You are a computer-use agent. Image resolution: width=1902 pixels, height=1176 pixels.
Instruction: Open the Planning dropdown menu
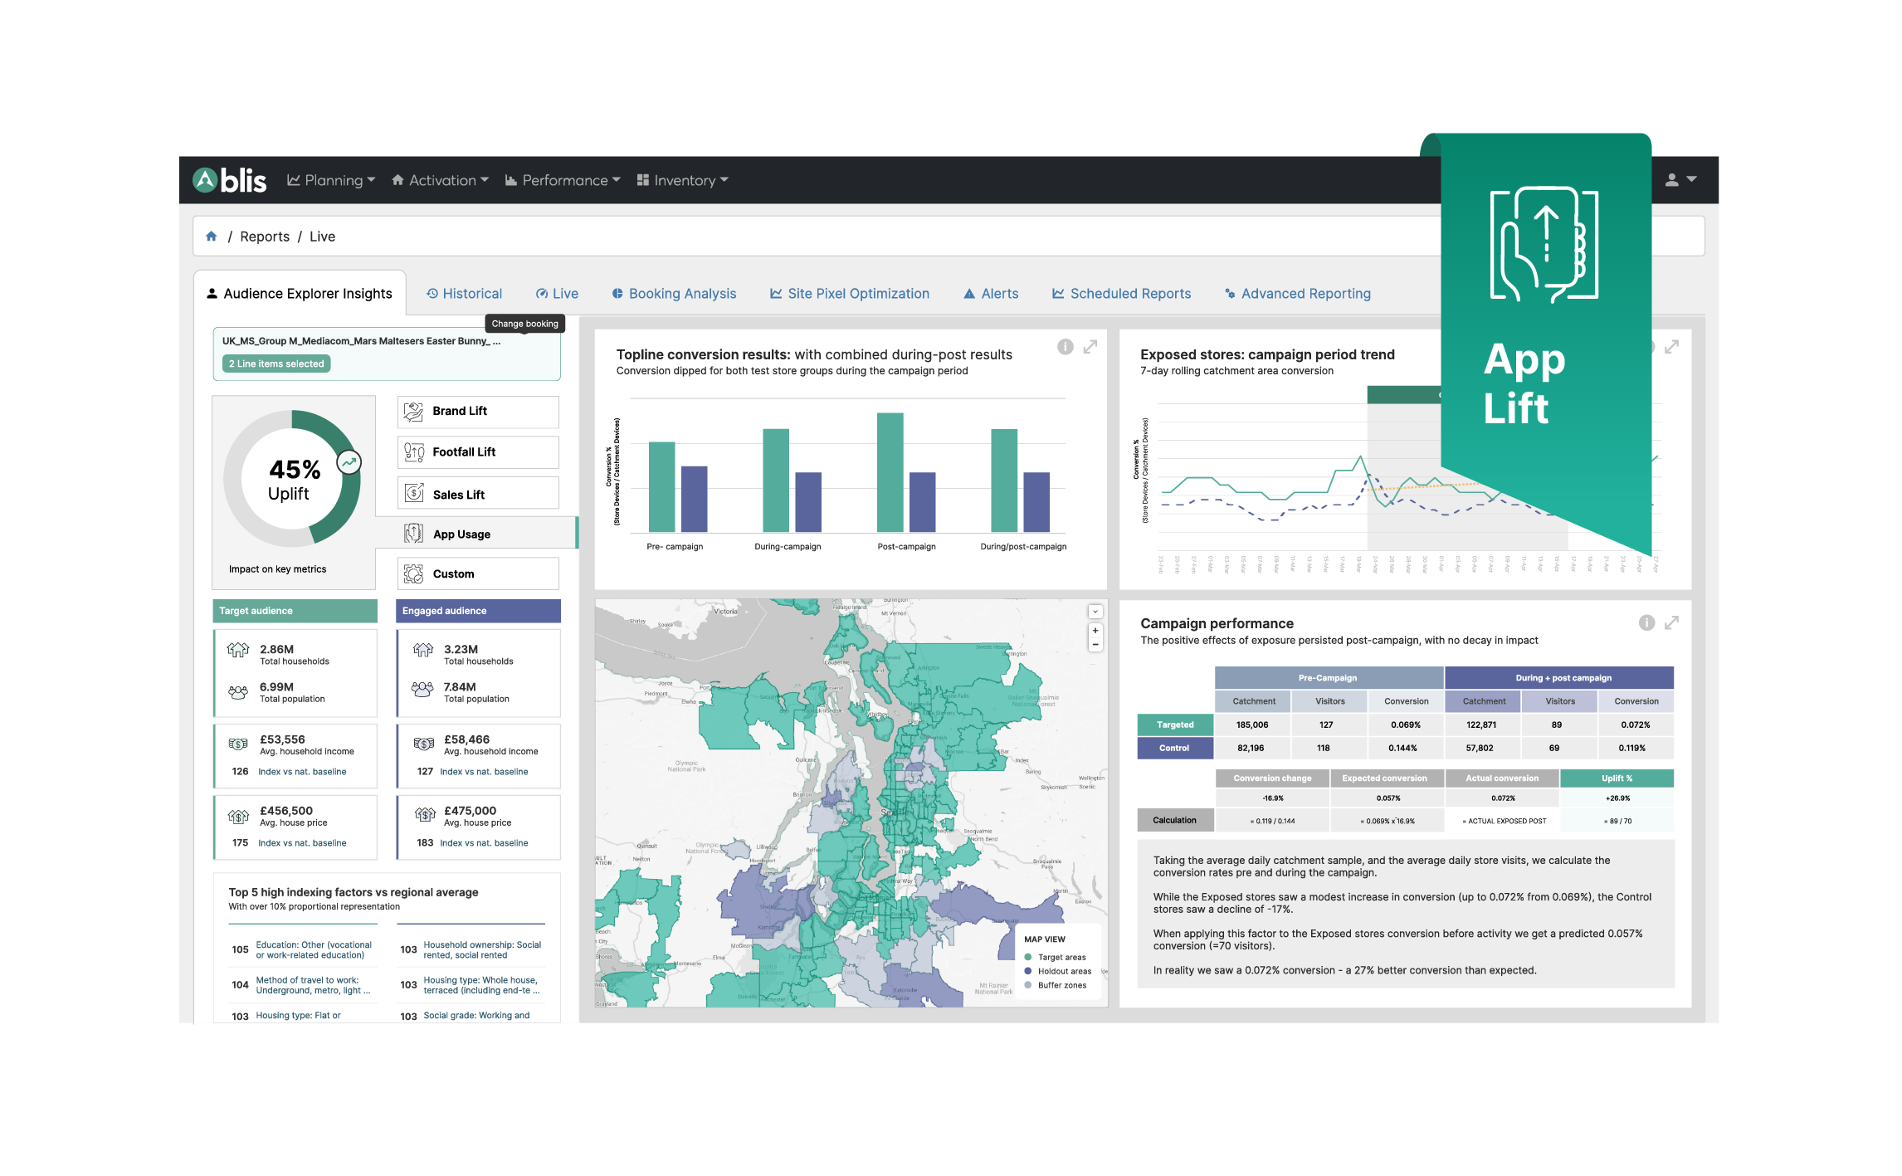pyautogui.click(x=332, y=180)
